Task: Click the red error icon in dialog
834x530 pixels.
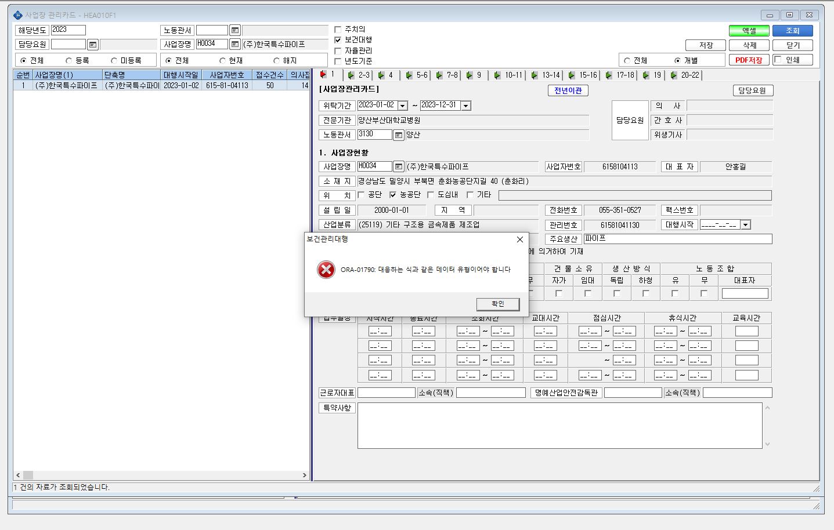Action: tap(326, 270)
